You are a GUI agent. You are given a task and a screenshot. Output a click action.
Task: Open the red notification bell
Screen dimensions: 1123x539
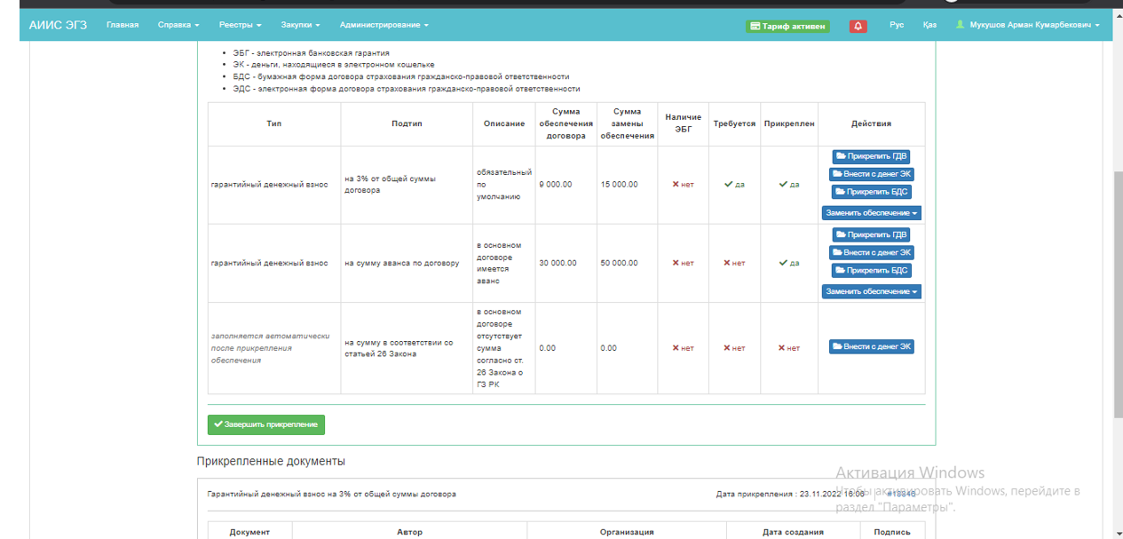[x=858, y=26]
